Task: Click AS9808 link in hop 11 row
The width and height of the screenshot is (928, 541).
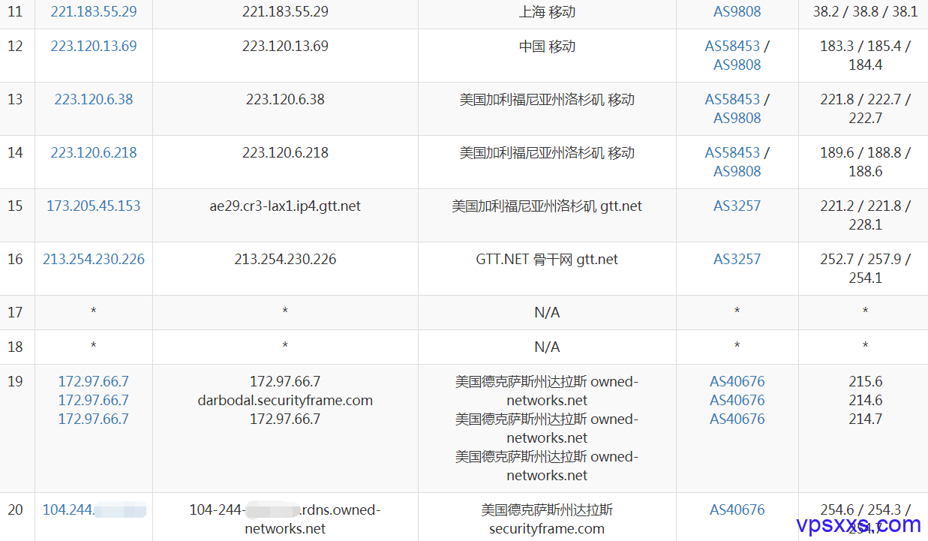Action: [737, 12]
